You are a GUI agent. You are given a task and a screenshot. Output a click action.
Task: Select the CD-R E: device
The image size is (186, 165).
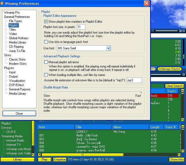(11, 132)
